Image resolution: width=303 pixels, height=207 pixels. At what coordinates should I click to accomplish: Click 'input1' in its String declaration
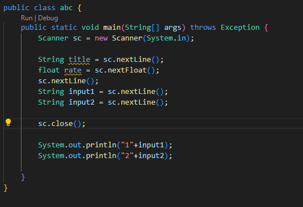pyautogui.click(x=82, y=92)
